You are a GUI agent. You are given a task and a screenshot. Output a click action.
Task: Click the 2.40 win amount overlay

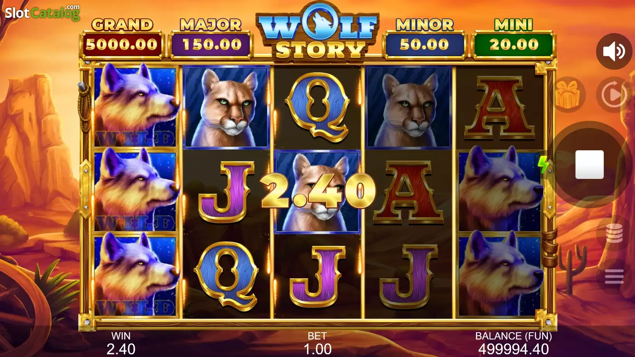(318, 191)
